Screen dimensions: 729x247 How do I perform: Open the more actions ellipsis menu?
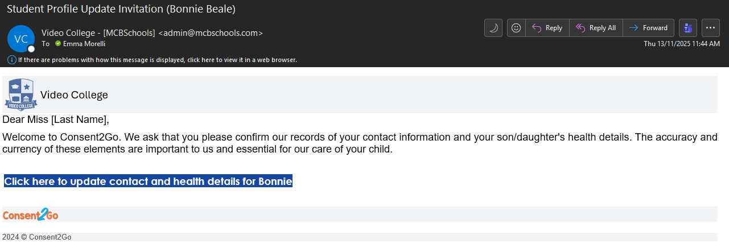[711, 28]
